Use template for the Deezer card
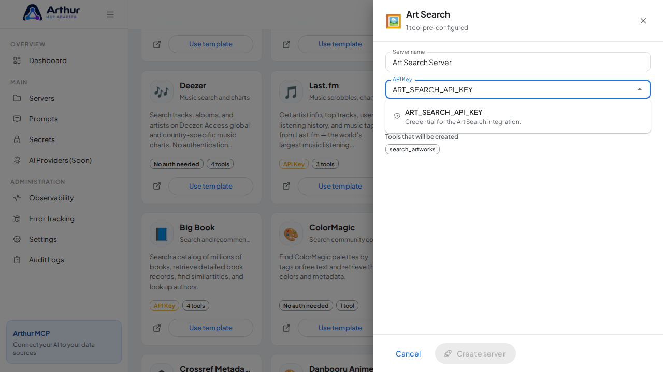The image size is (663, 372). point(211,186)
